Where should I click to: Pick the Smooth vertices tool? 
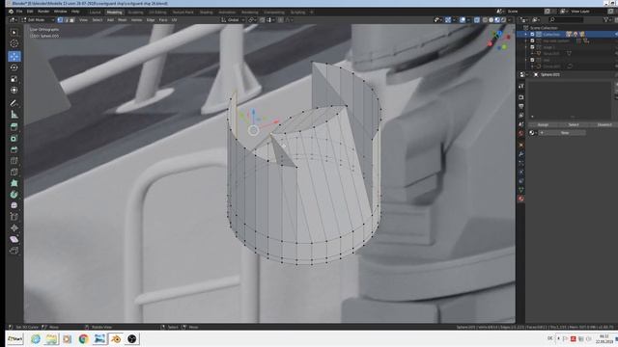(x=14, y=205)
